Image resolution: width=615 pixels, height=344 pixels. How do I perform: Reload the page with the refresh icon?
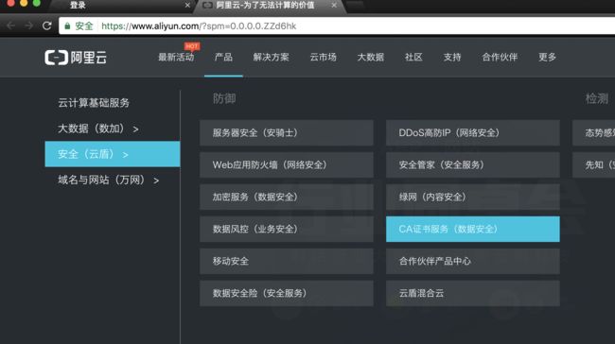click(x=46, y=26)
